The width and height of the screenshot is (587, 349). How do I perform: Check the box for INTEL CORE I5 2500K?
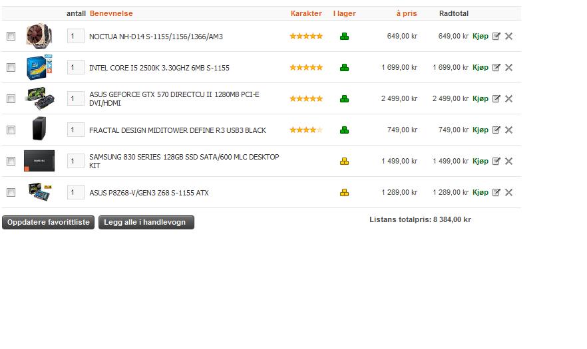click(11, 67)
